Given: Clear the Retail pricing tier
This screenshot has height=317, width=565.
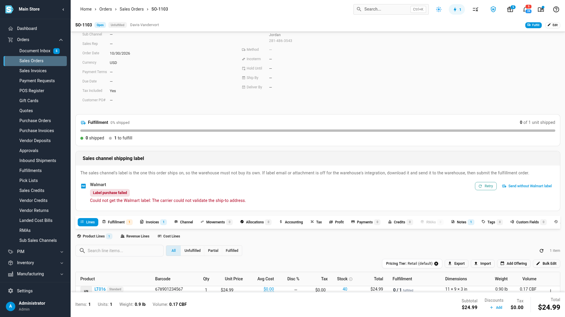Looking at the screenshot, I should [436, 264].
